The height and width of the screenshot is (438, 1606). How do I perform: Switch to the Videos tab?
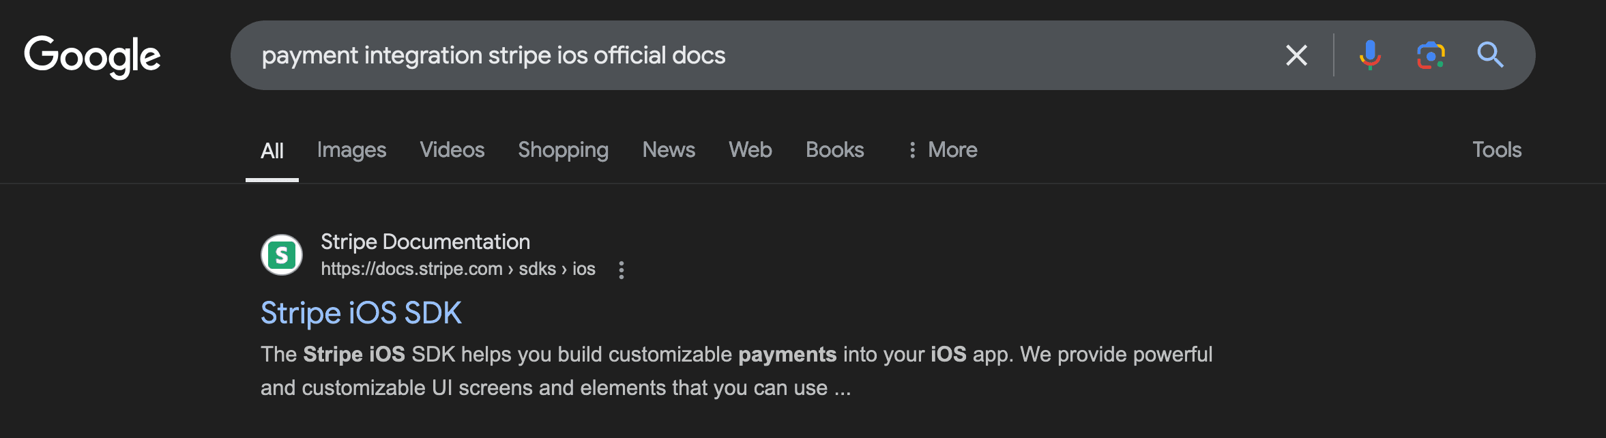pos(452,149)
